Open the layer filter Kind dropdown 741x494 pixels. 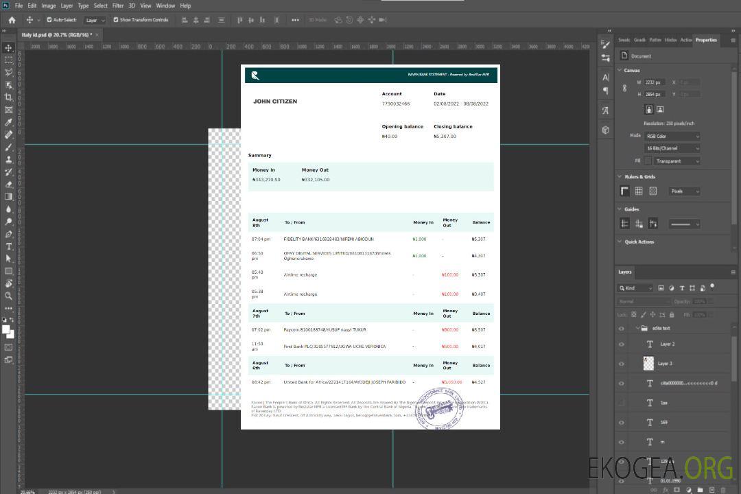[x=635, y=288]
